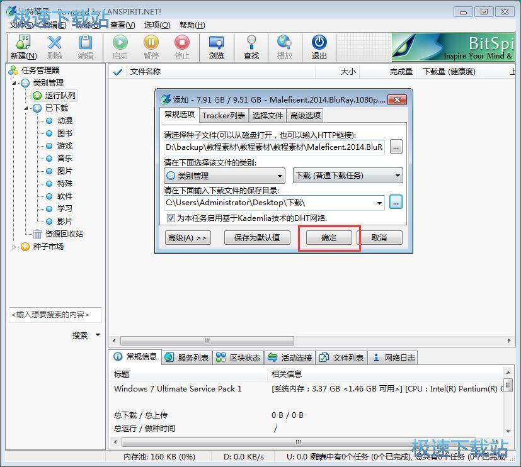Switch to the 选择文件 tab
521x467 pixels.
(x=268, y=116)
